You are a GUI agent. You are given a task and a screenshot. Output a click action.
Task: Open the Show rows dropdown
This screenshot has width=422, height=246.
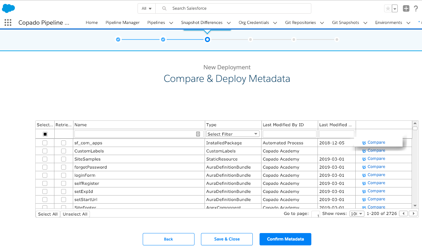coord(357,214)
